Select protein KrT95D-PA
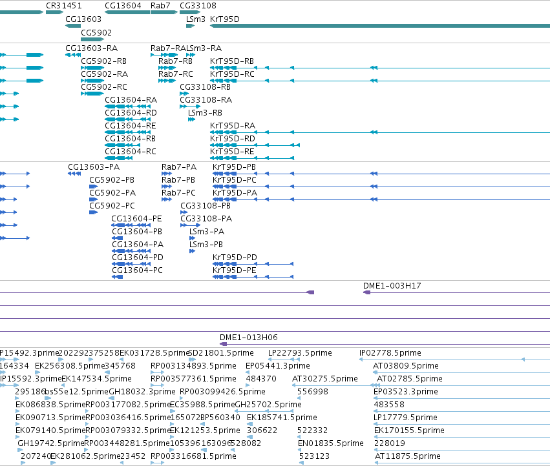 (235, 193)
